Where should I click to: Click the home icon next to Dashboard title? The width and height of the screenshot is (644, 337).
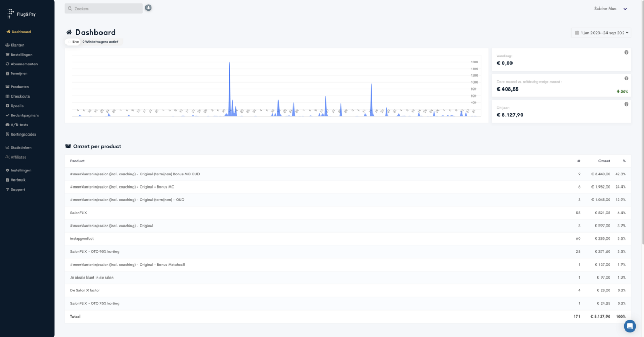coord(69,33)
